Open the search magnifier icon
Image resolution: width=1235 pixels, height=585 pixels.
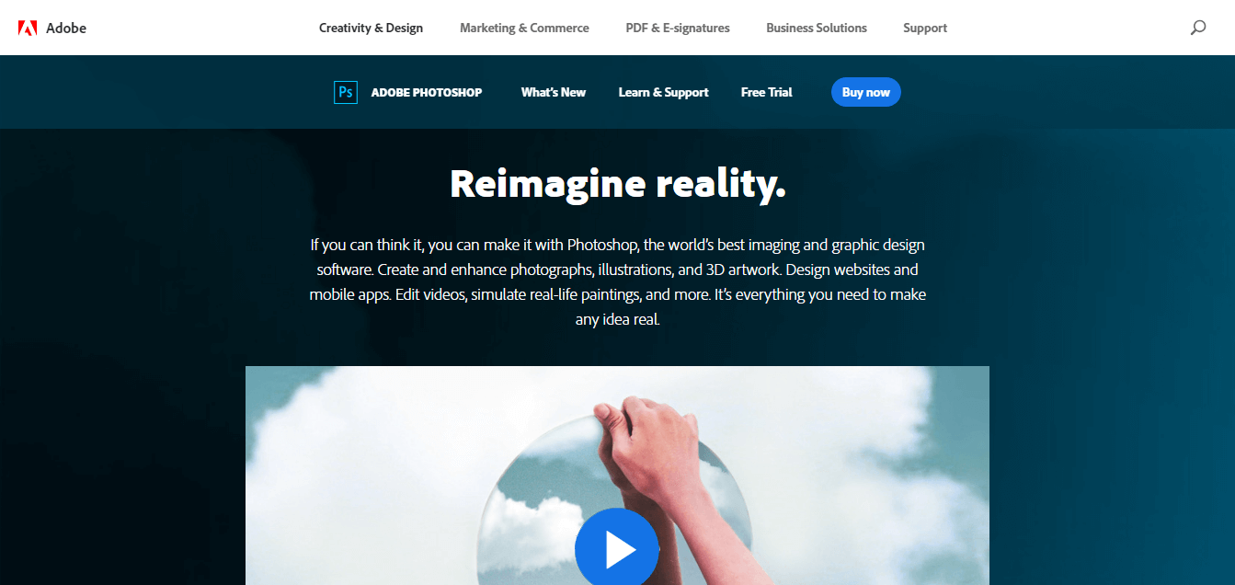(1198, 28)
